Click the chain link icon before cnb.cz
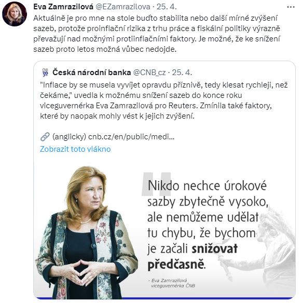This screenshot has width=302, height=303. (x=45, y=137)
